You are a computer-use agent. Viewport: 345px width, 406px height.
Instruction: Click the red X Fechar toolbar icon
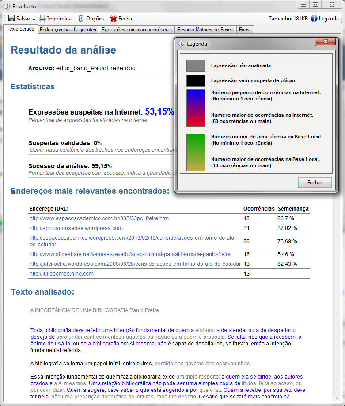coord(114,19)
